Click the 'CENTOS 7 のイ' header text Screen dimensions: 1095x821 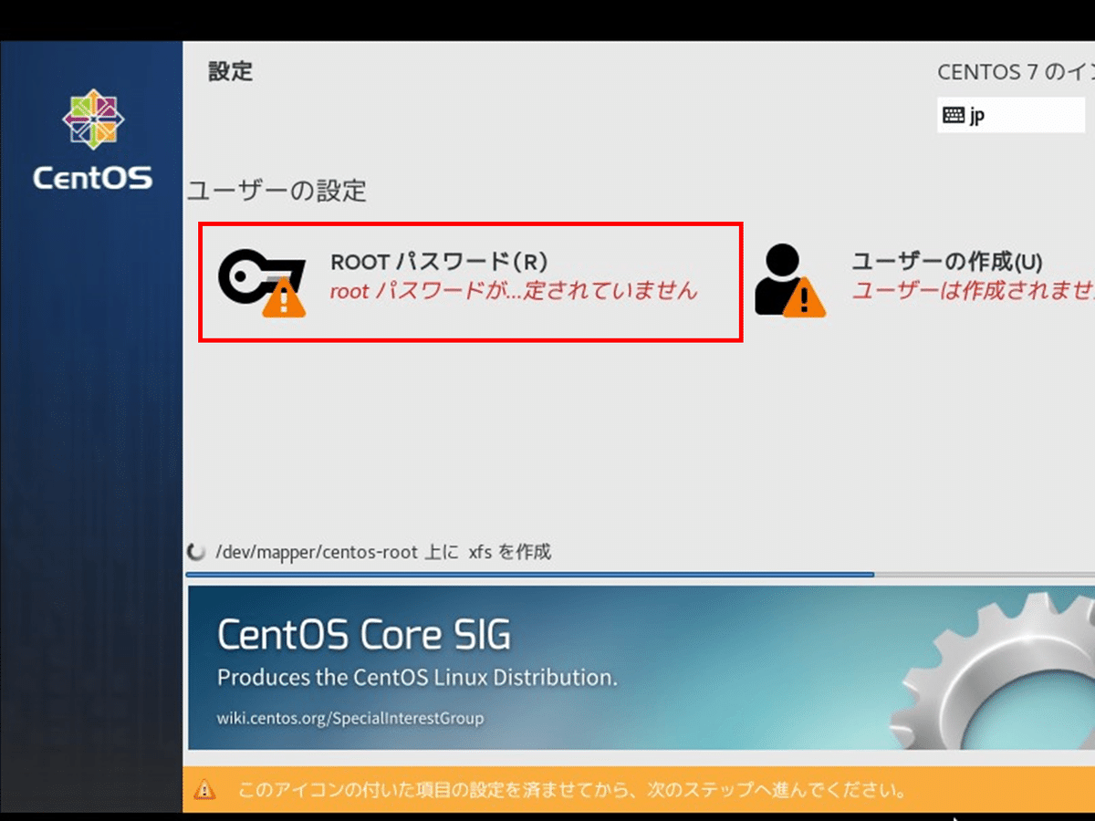coord(1016,72)
